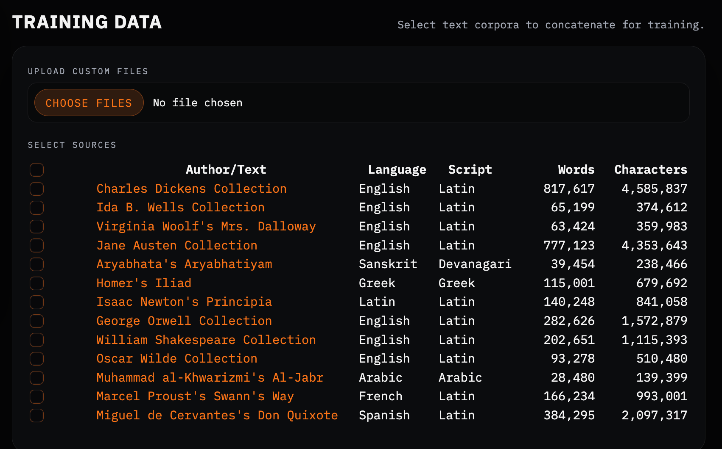Viewport: 722px width, 449px height.
Task: Open the Charles Dickens Collection link
Action: coord(191,188)
